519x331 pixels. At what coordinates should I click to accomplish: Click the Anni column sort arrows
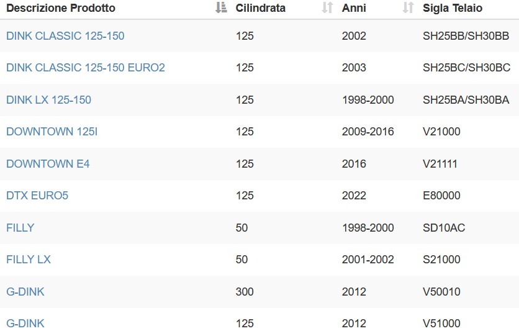point(408,7)
